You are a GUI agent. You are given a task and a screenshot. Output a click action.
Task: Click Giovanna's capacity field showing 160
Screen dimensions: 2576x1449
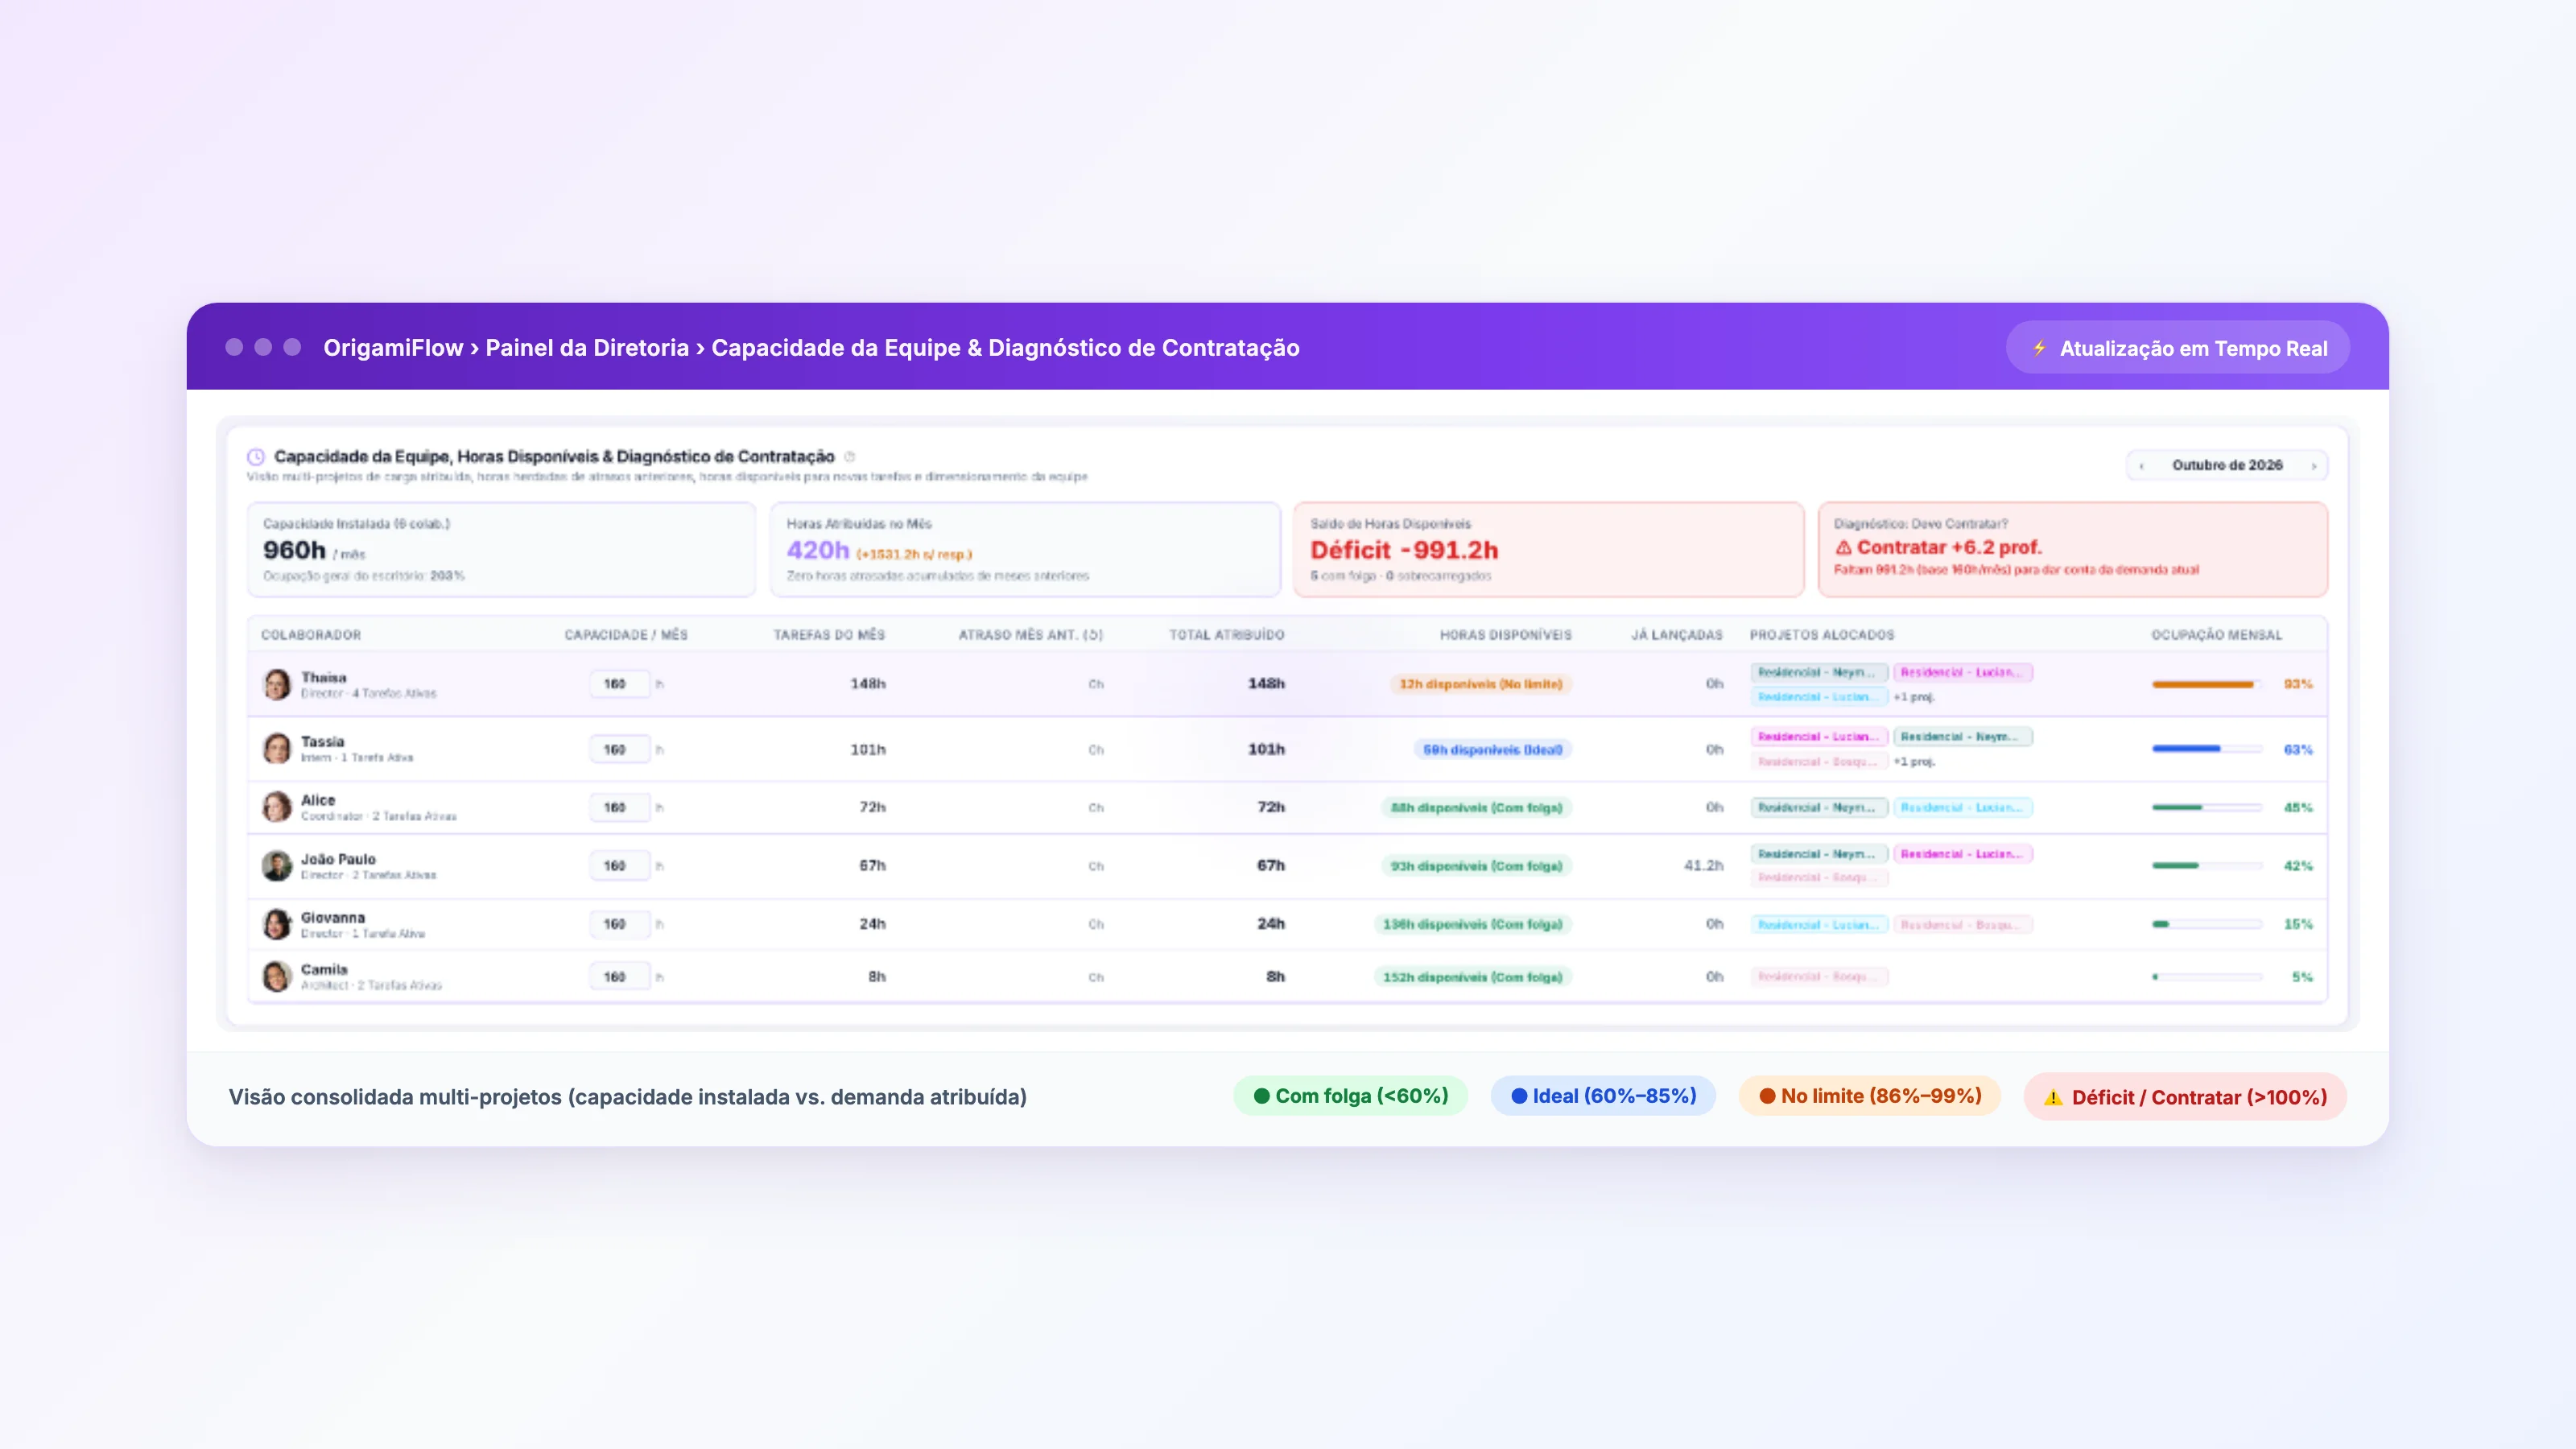click(619, 924)
